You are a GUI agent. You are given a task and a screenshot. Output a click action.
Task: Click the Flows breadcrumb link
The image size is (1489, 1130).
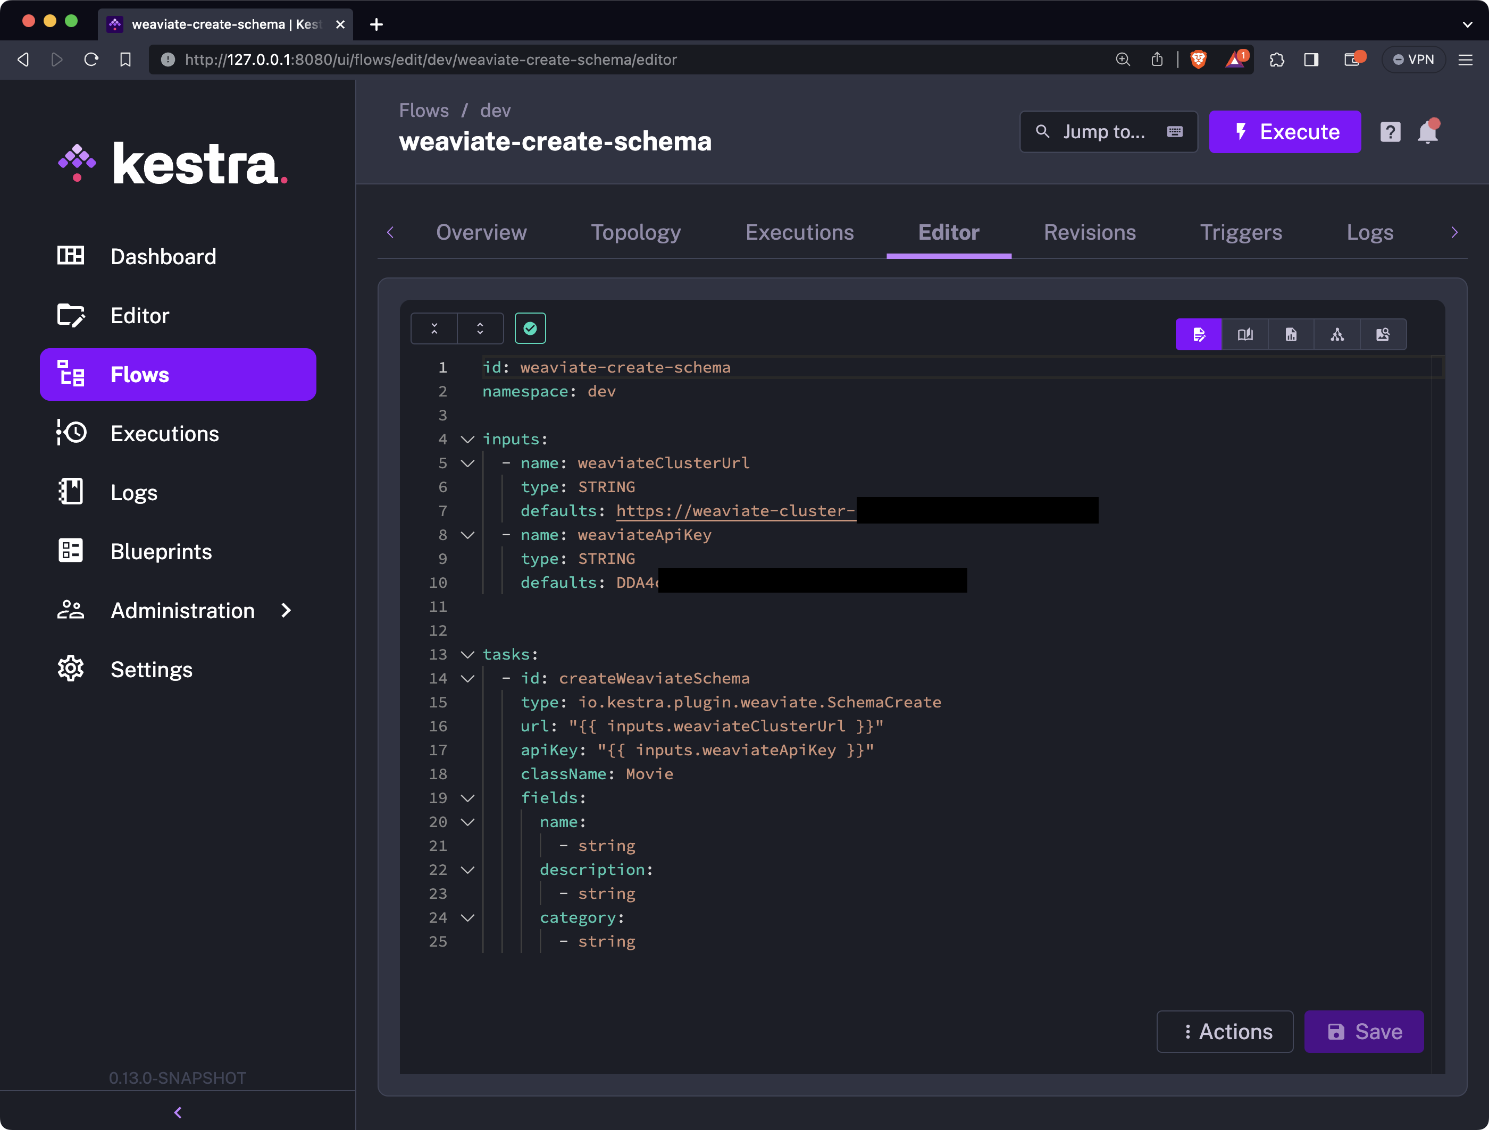[x=424, y=111]
